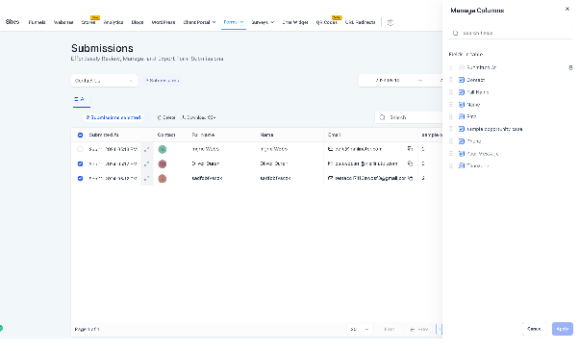
Task: Click the Submitted At column header
Action: [104, 135]
